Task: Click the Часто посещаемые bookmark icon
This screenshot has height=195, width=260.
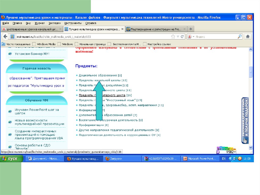Action: [x=3, y=44]
